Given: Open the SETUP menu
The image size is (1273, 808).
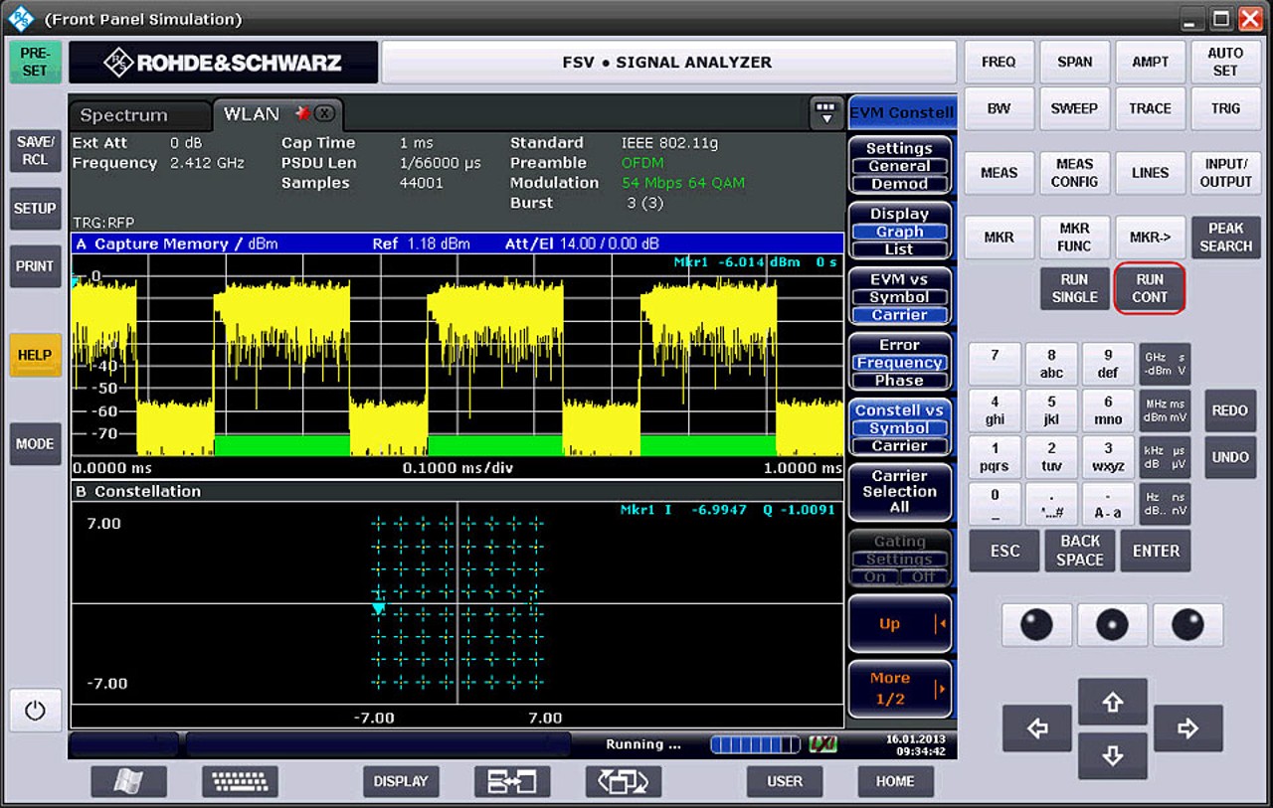Looking at the screenshot, I should tap(35, 209).
